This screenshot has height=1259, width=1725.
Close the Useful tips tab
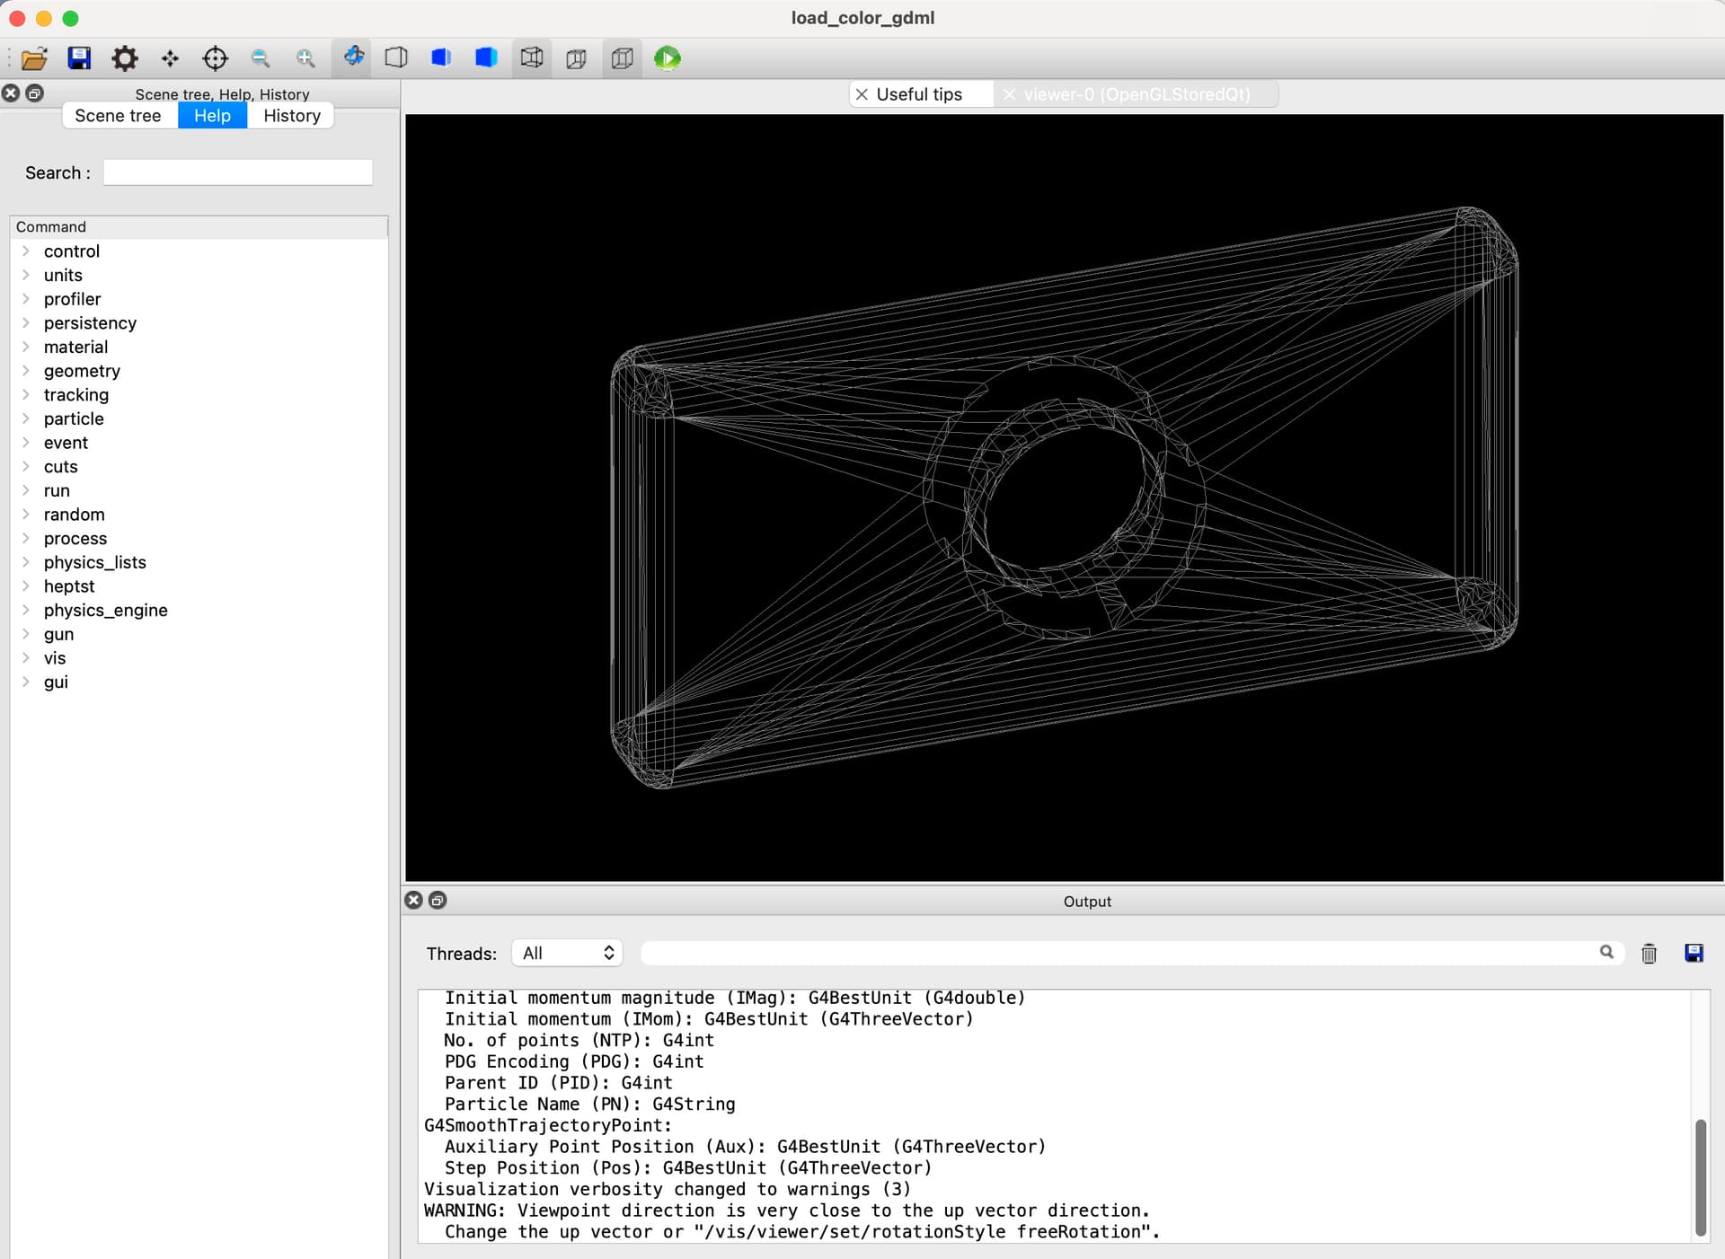tap(862, 94)
